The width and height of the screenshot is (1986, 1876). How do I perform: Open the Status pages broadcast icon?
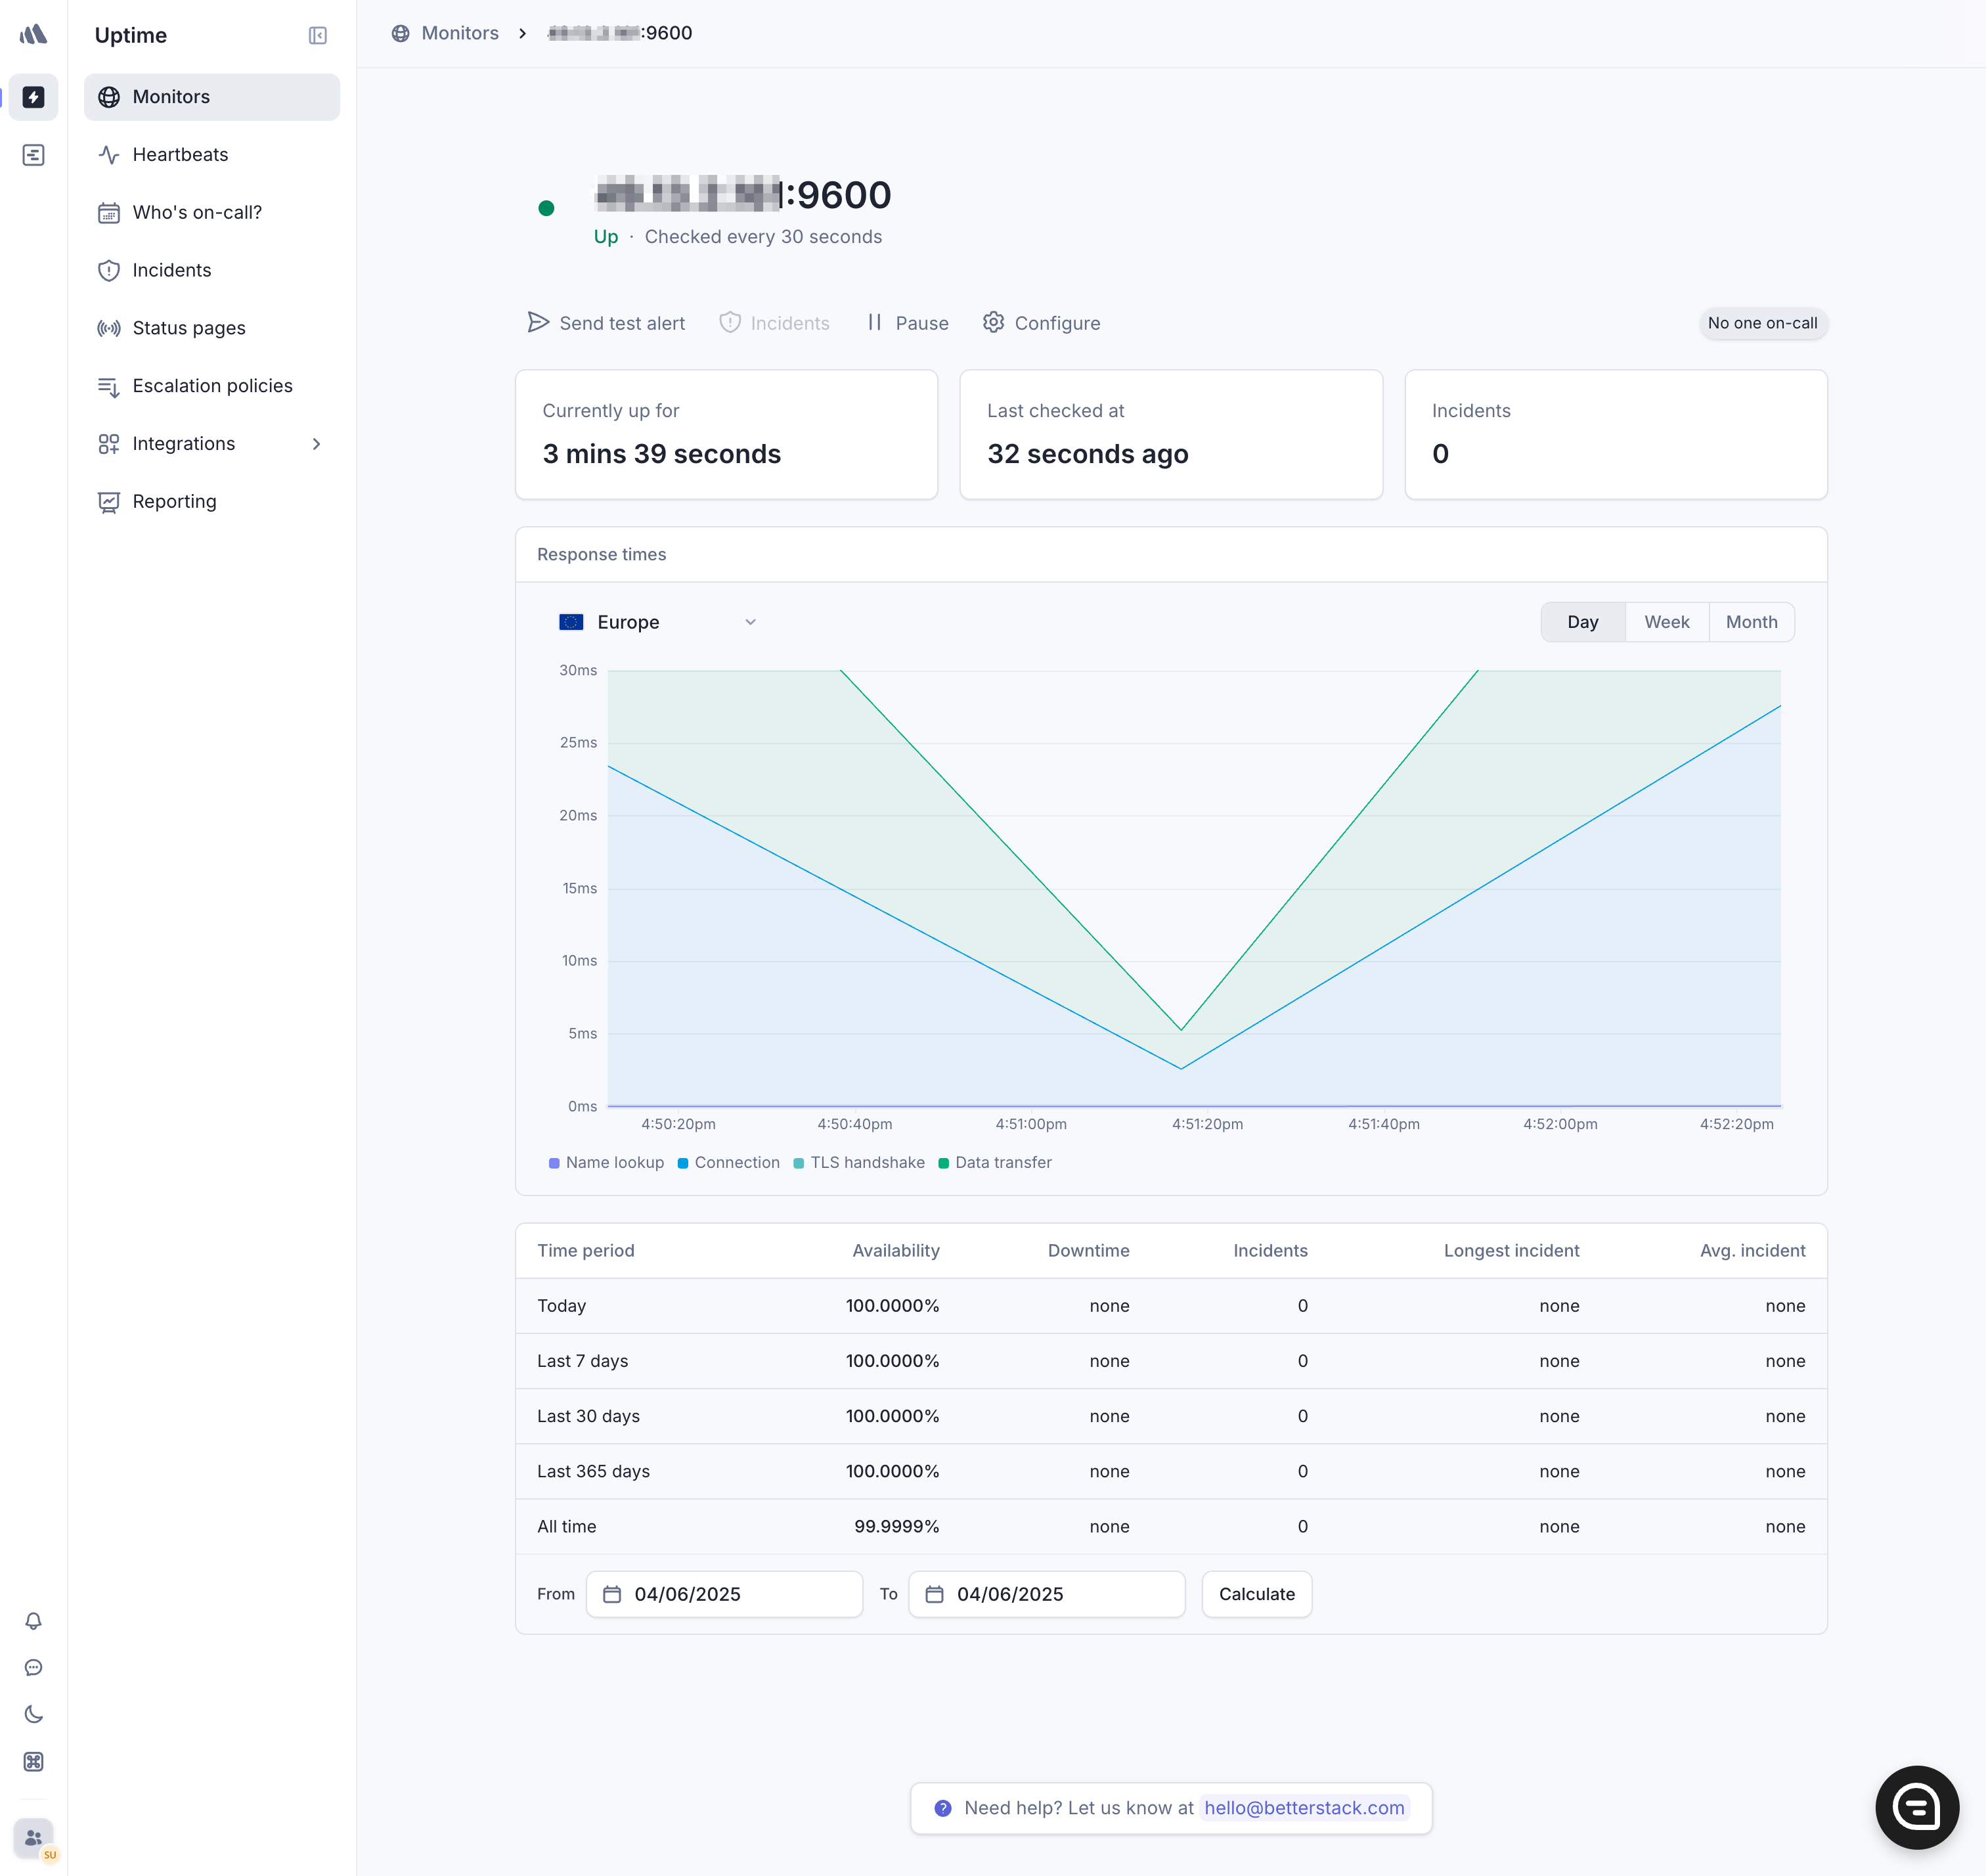pyautogui.click(x=110, y=328)
